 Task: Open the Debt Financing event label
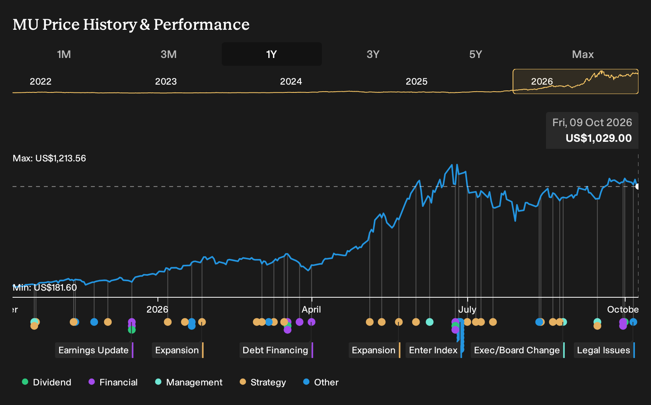(276, 350)
